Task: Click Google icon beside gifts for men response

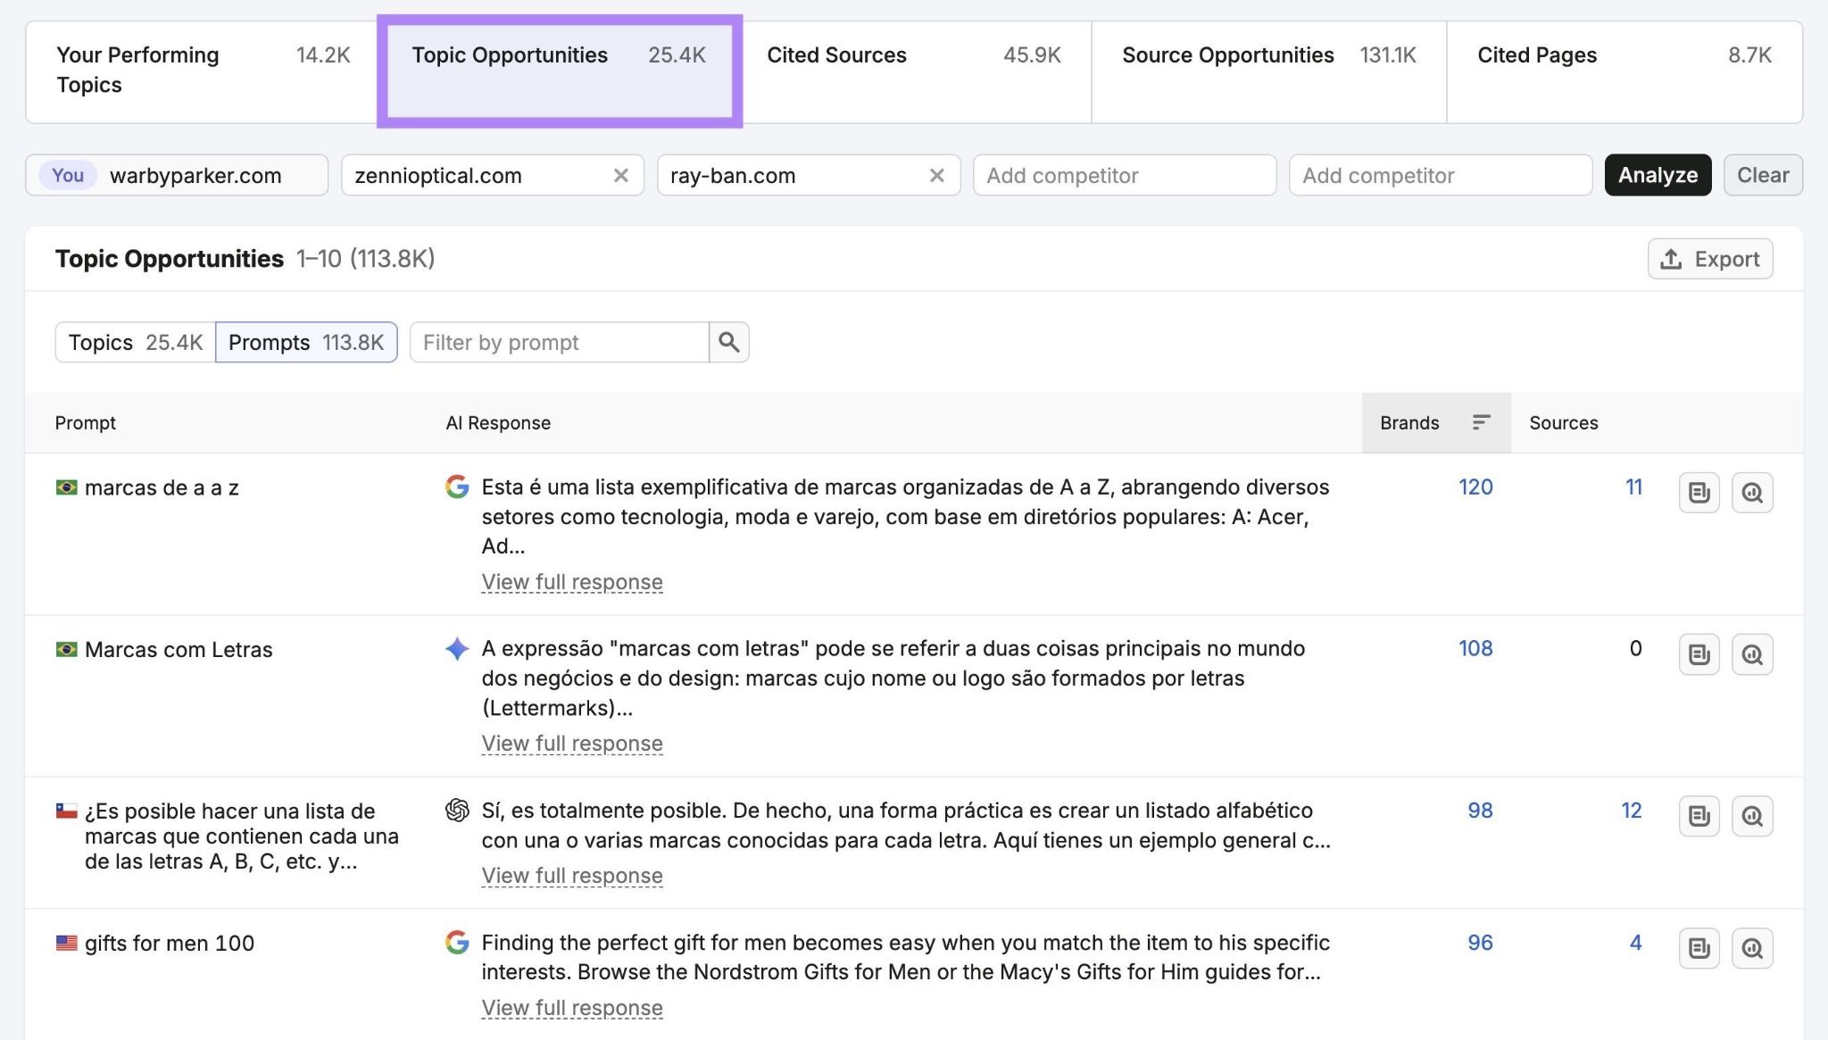Action: click(x=457, y=942)
